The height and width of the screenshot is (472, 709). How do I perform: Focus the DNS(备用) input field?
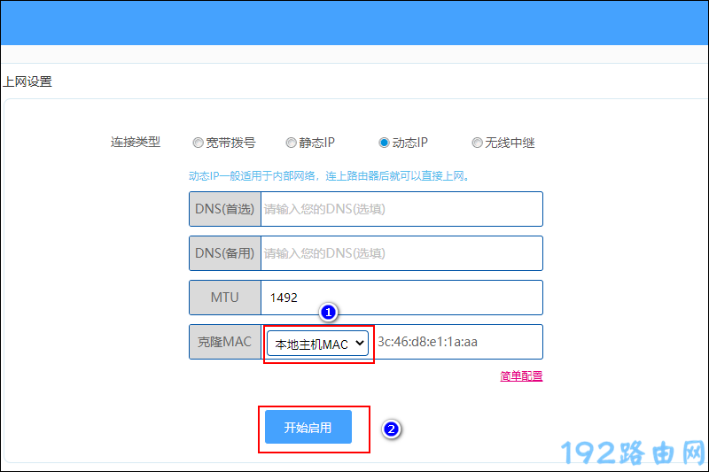[x=401, y=253]
